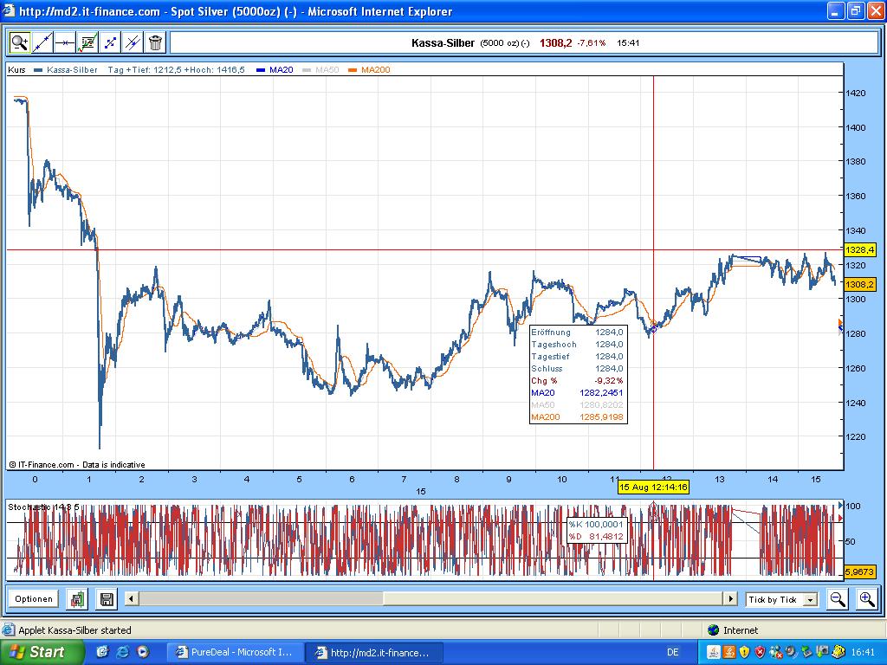Click the horizontal scrollbar right arrow
Screen dimensions: 887x665
pyautogui.click(x=730, y=598)
